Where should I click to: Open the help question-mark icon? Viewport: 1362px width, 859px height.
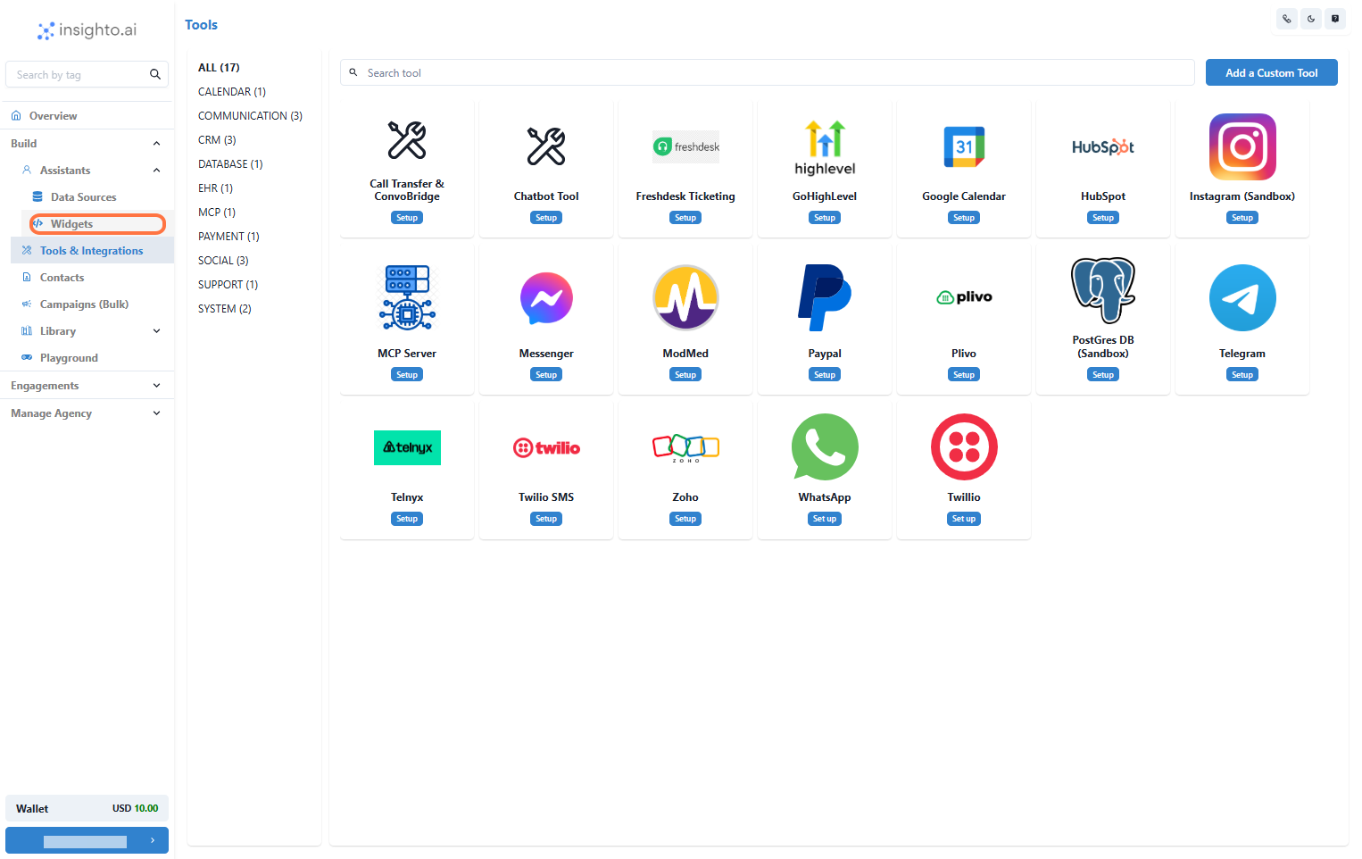1334,19
